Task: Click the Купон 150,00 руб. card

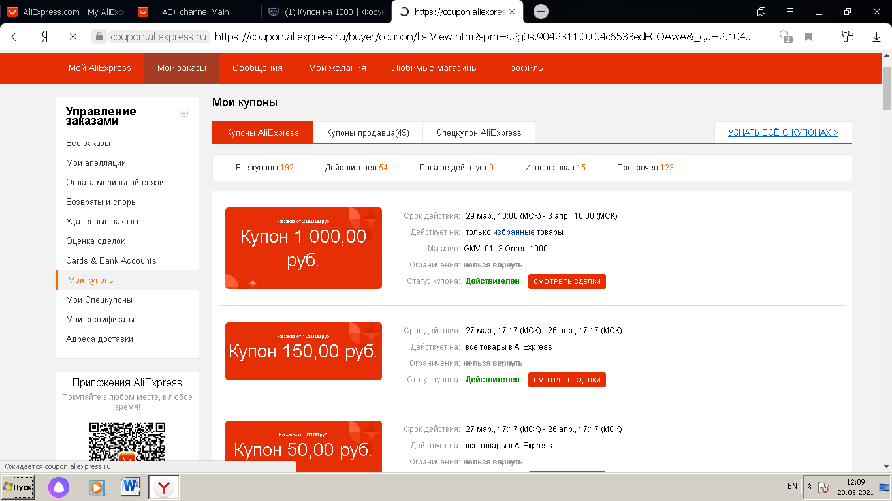Action: click(x=304, y=351)
